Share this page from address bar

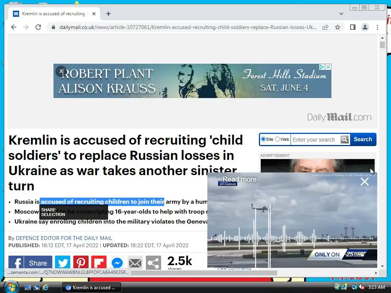click(x=325, y=27)
